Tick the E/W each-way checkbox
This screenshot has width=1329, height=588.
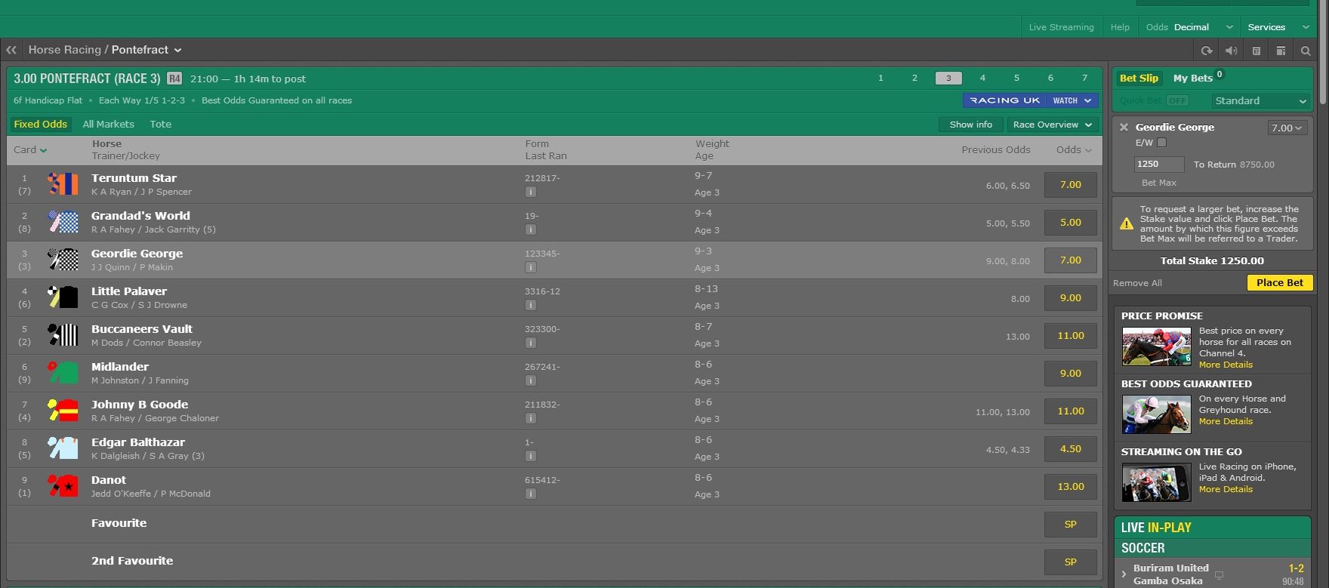(x=1162, y=143)
